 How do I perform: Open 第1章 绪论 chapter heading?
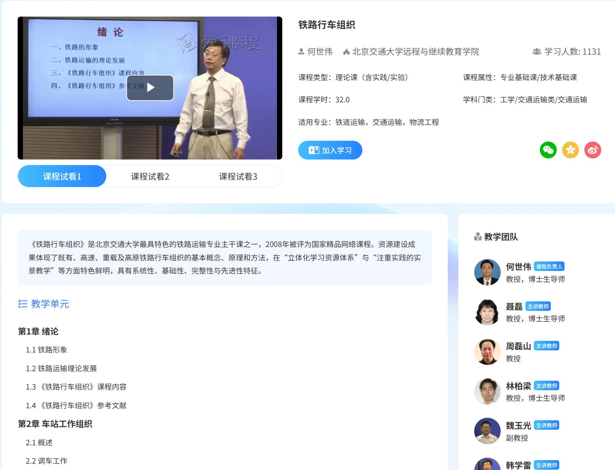pyautogui.click(x=38, y=331)
